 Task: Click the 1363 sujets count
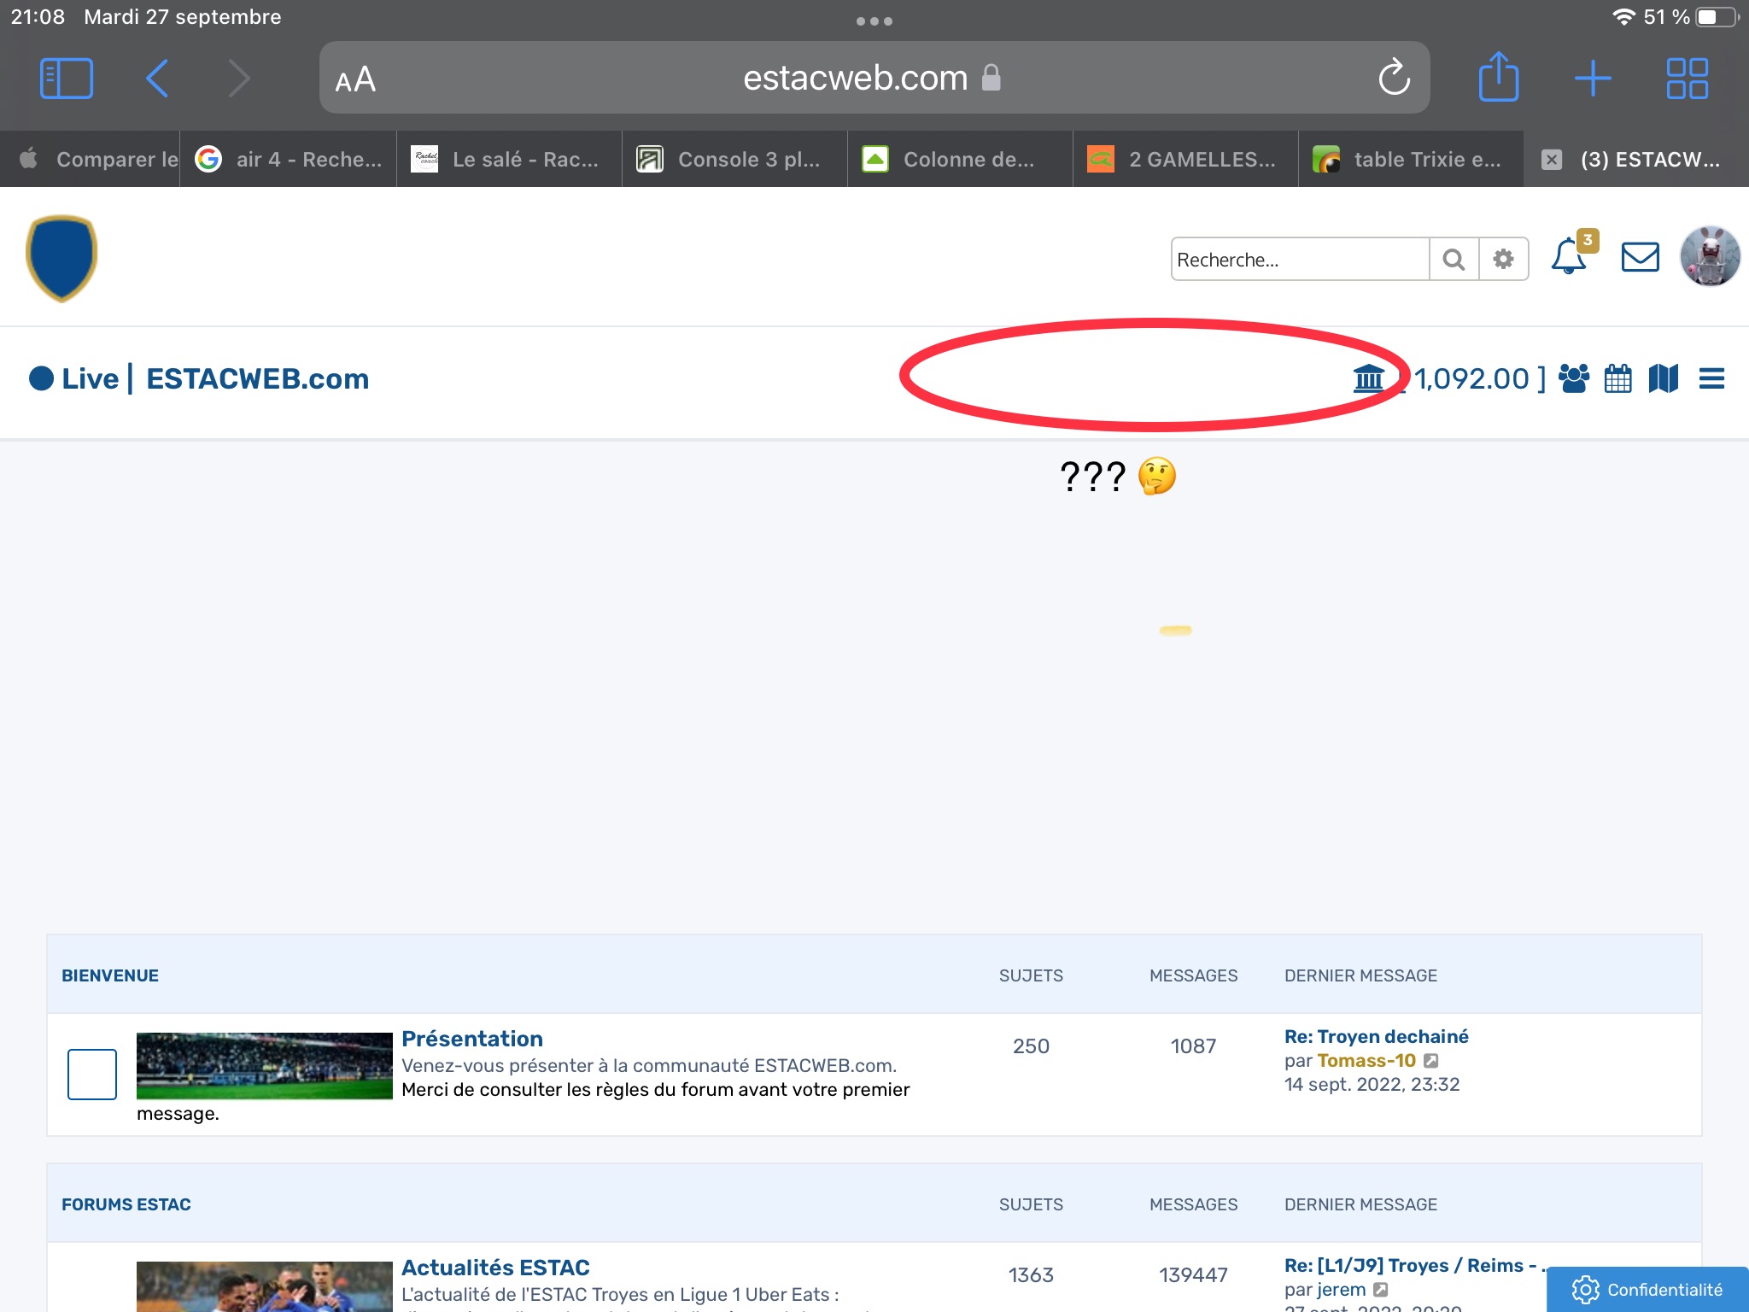tap(1031, 1275)
